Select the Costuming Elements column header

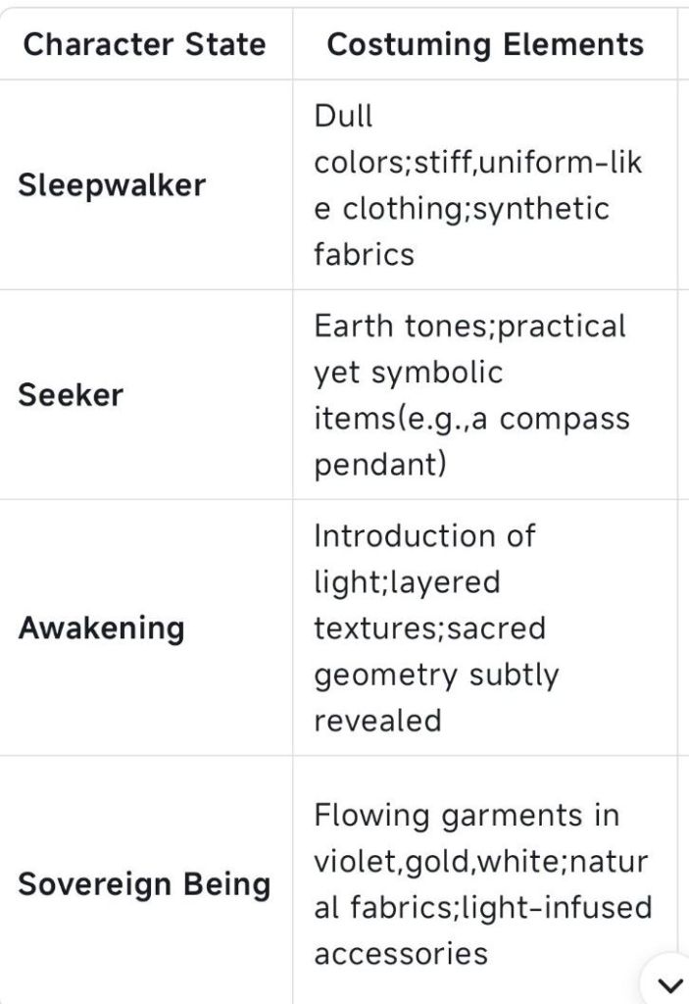point(485,44)
